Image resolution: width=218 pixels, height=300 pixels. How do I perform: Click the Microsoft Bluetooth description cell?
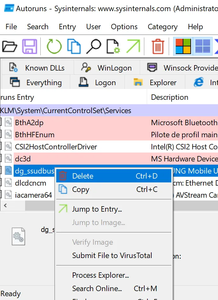[184, 122]
